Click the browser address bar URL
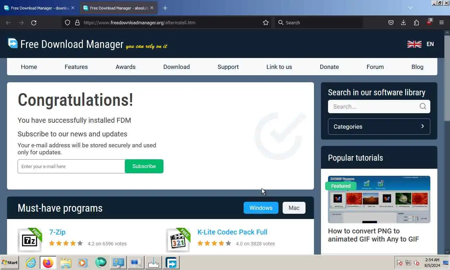The height and width of the screenshot is (270, 450). 140,22
